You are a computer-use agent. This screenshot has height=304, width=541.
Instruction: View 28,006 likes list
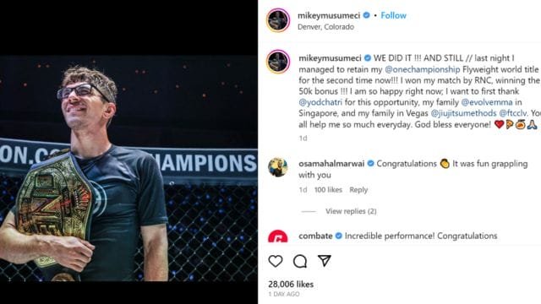pos(291,285)
